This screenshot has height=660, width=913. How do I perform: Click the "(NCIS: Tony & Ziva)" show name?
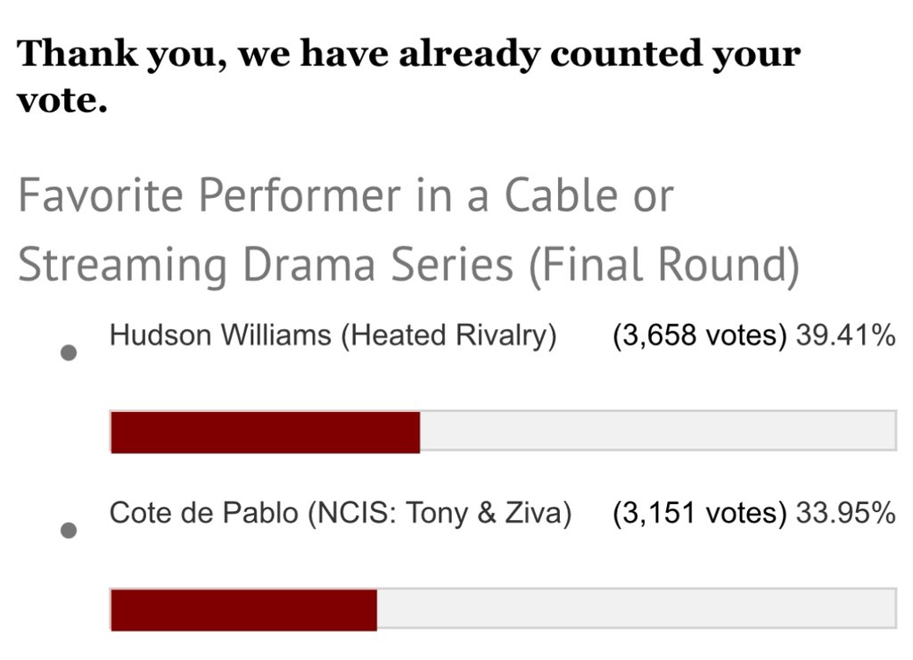pos(440,514)
